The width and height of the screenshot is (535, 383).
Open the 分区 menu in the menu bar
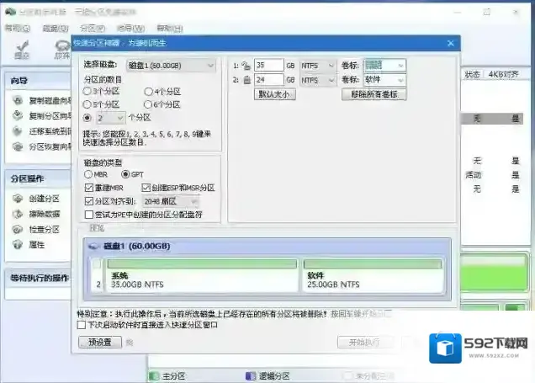pos(87,28)
